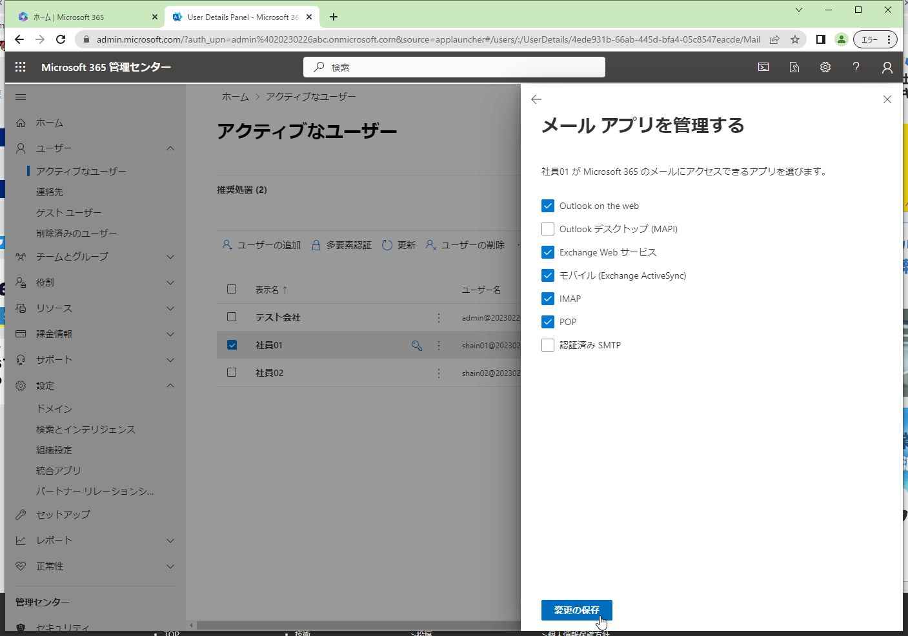
Task: Open ゲスト ユーザー in left navigation
Action: point(69,213)
